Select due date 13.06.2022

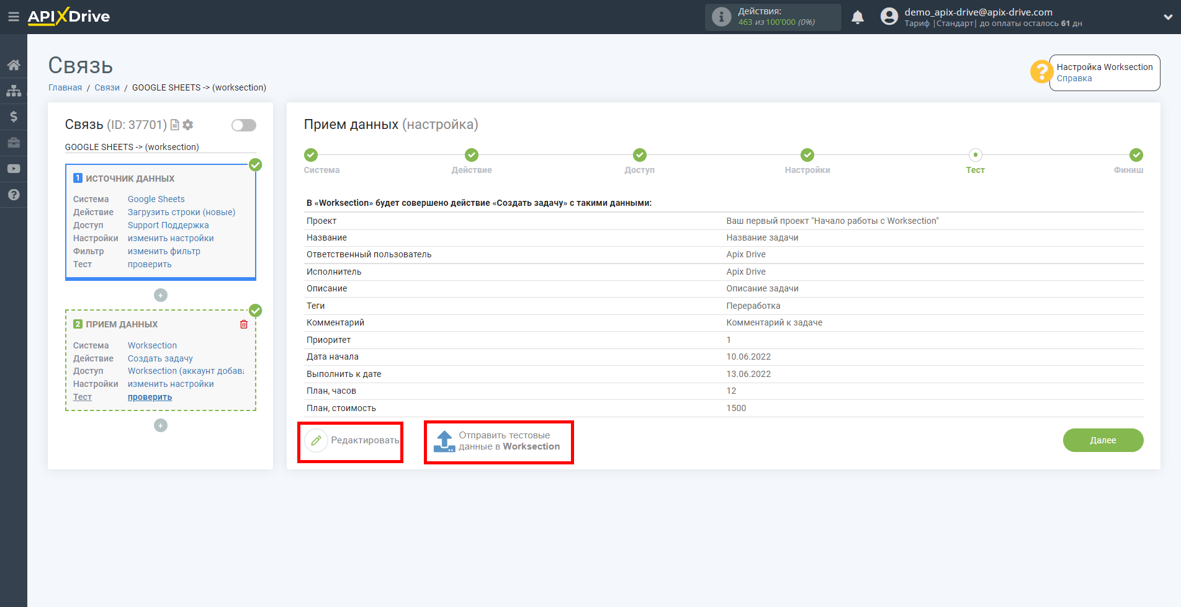click(748, 374)
